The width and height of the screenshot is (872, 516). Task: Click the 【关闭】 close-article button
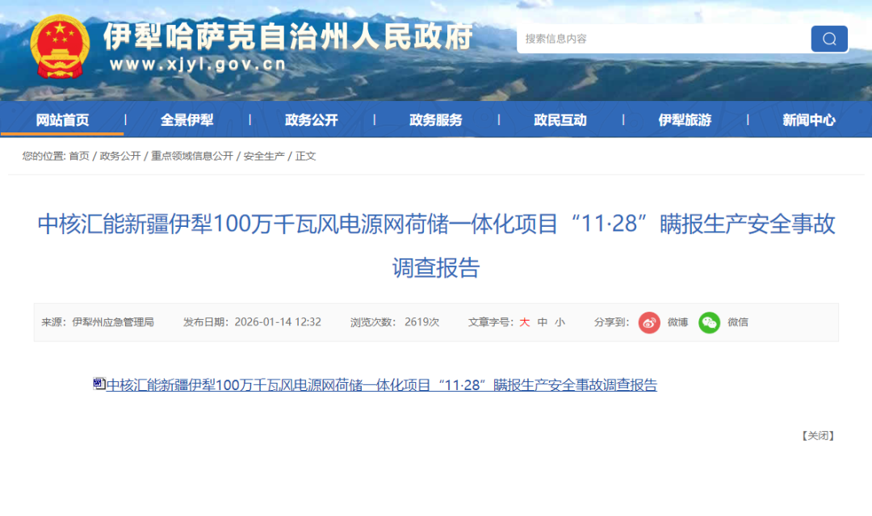817,434
